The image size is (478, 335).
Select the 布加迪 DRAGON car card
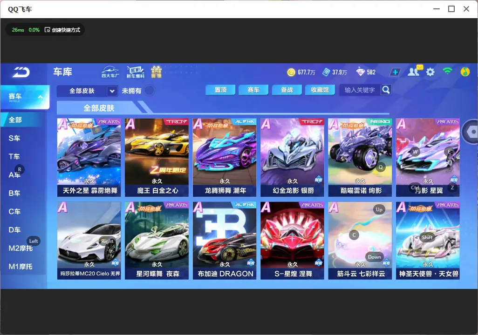tap(225, 241)
